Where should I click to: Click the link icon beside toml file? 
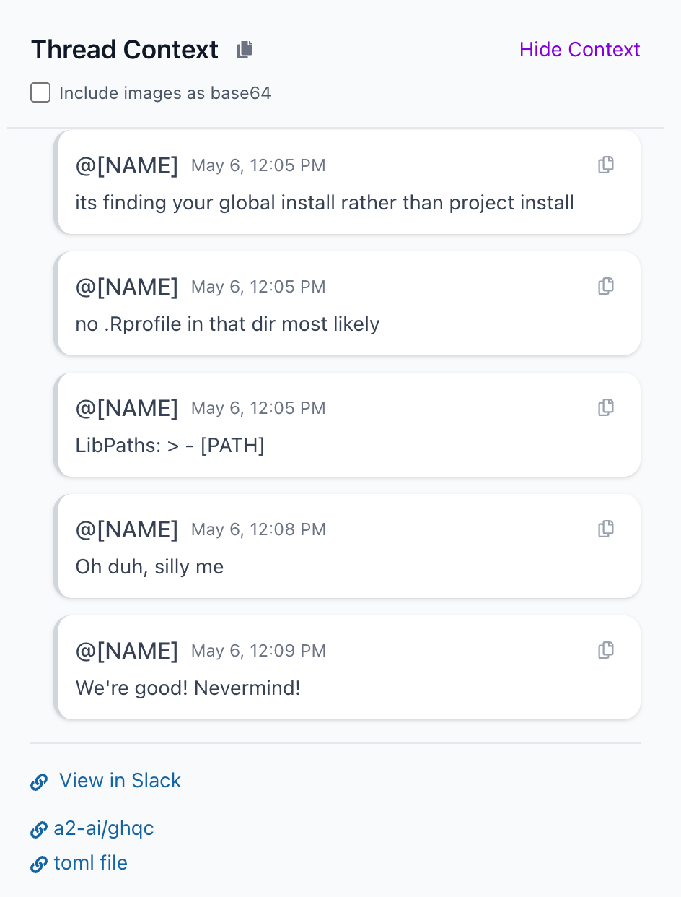pyautogui.click(x=39, y=864)
